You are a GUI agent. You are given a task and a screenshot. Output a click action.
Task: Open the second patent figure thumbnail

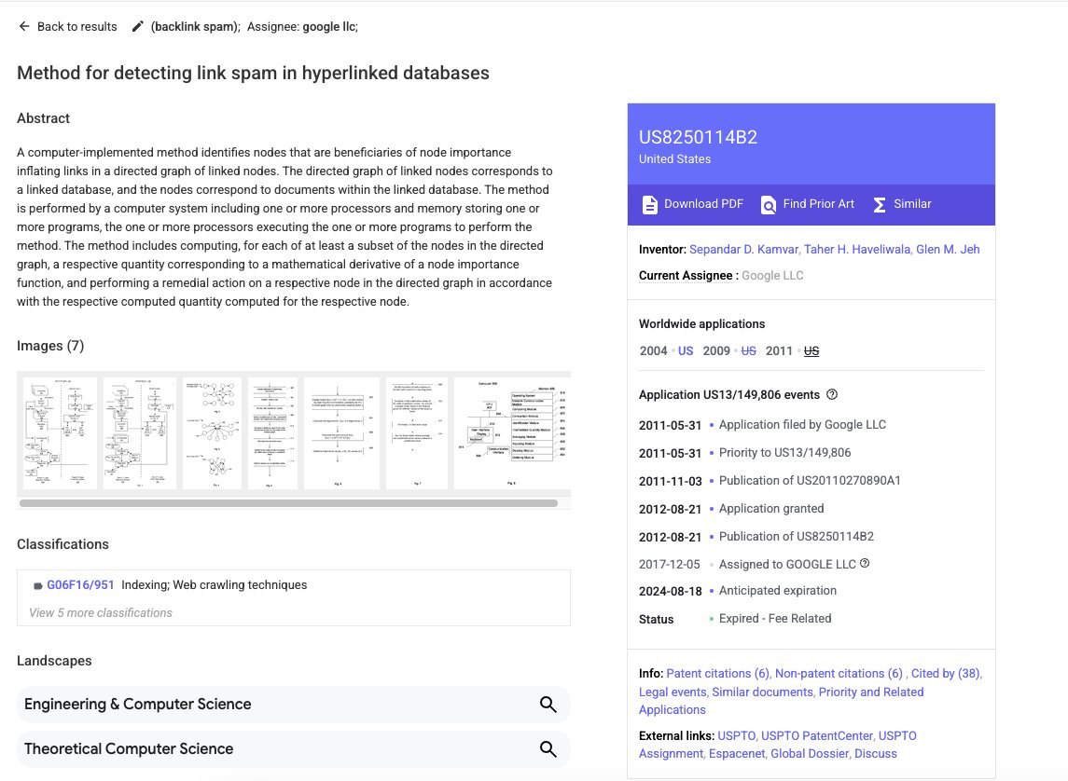click(140, 433)
